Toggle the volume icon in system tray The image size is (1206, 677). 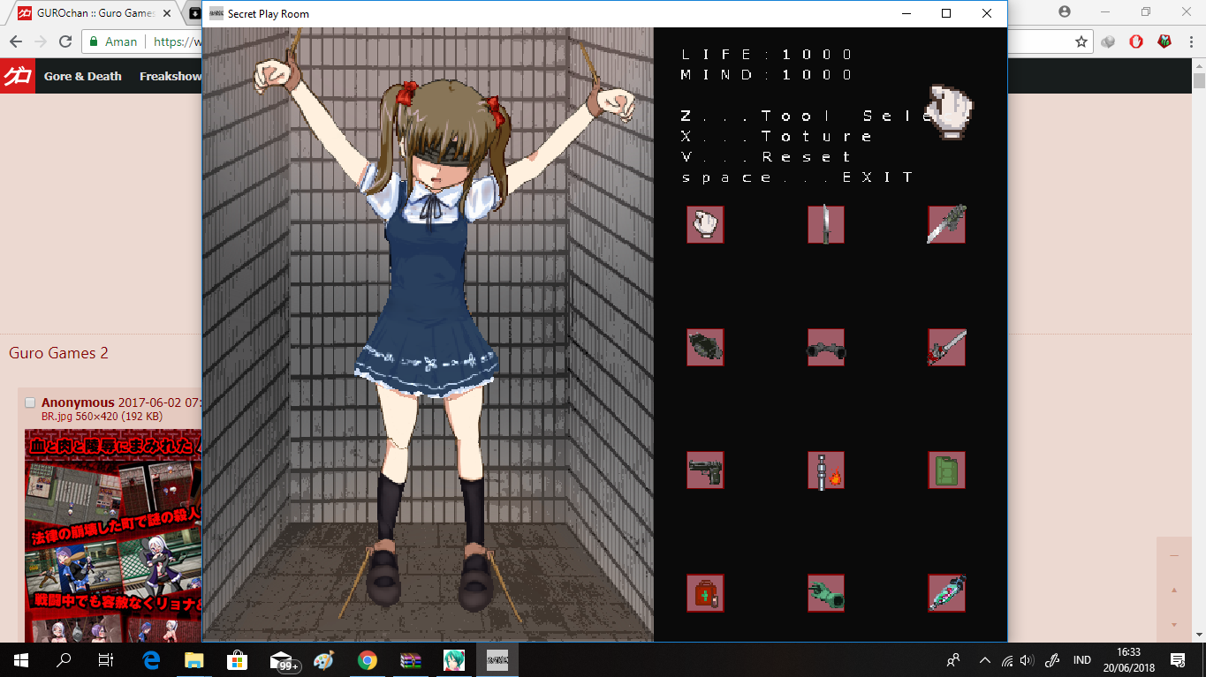(1027, 660)
